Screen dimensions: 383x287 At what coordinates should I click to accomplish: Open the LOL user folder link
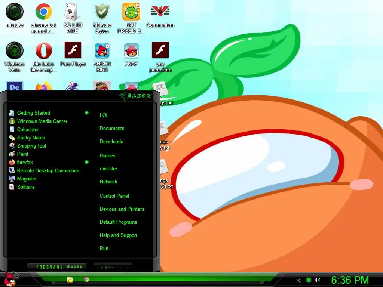(x=104, y=115)
